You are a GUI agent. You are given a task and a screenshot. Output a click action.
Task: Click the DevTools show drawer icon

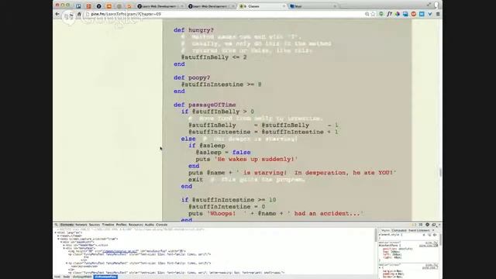421,225
